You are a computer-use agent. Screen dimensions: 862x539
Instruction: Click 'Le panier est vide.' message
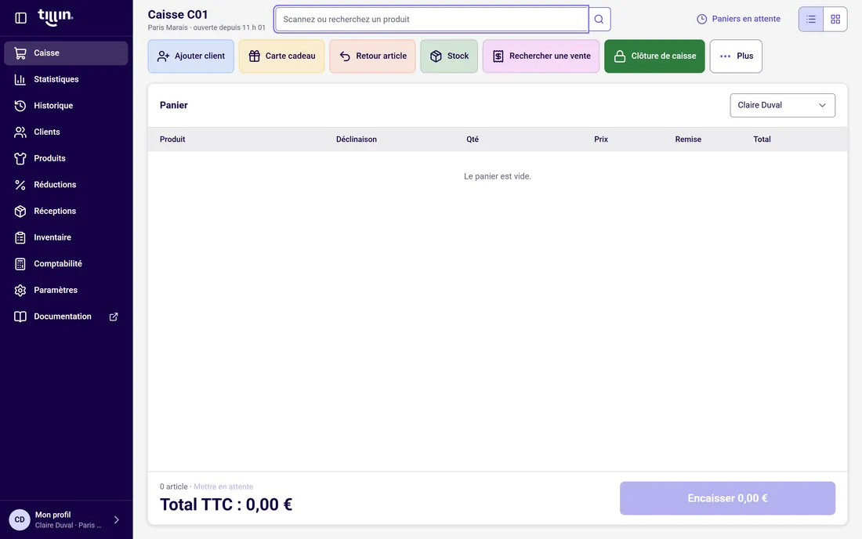click(498, 176)
